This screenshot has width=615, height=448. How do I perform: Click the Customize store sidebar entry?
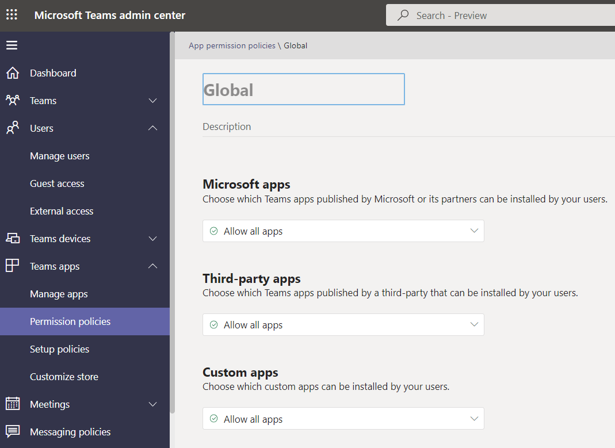click(x=64, y=377)
